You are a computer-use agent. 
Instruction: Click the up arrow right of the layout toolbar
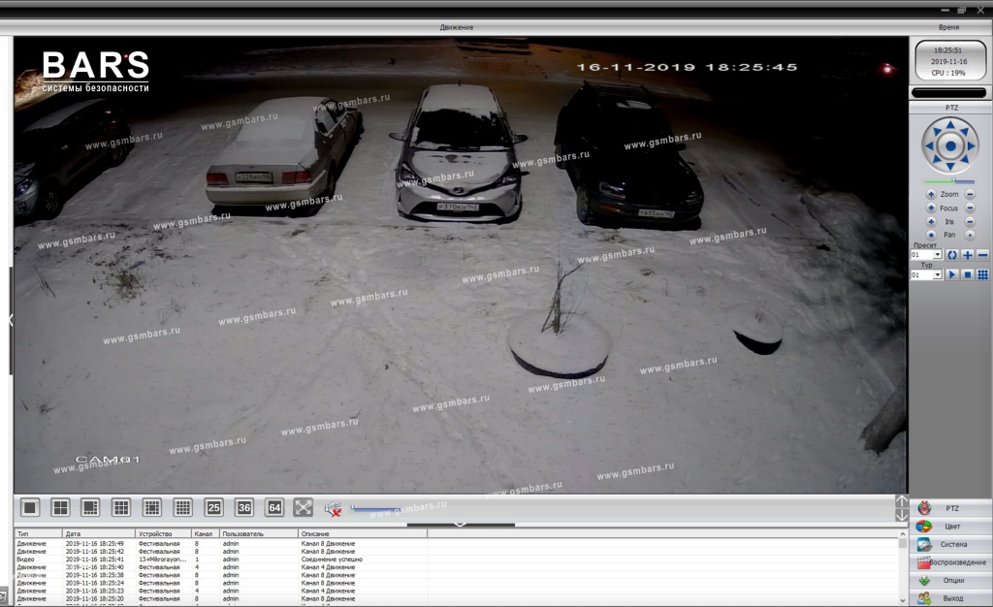point(902,501)
